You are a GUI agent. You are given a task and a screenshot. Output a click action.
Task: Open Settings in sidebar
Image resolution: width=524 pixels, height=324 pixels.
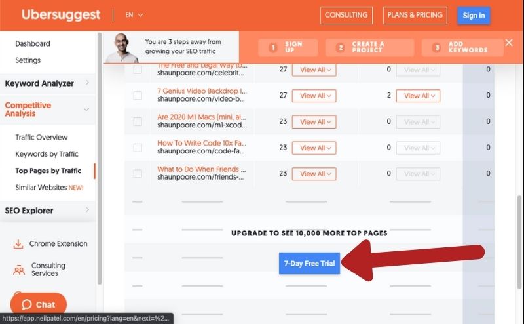pos(28,60)
